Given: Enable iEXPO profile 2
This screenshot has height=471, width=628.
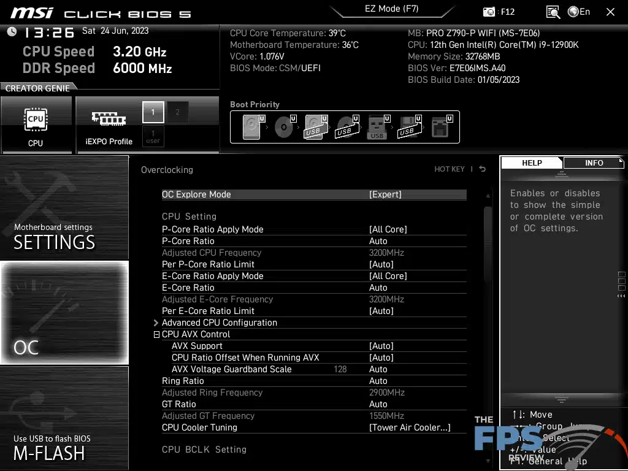Looking at the screenshot, I should pos(177,112).
